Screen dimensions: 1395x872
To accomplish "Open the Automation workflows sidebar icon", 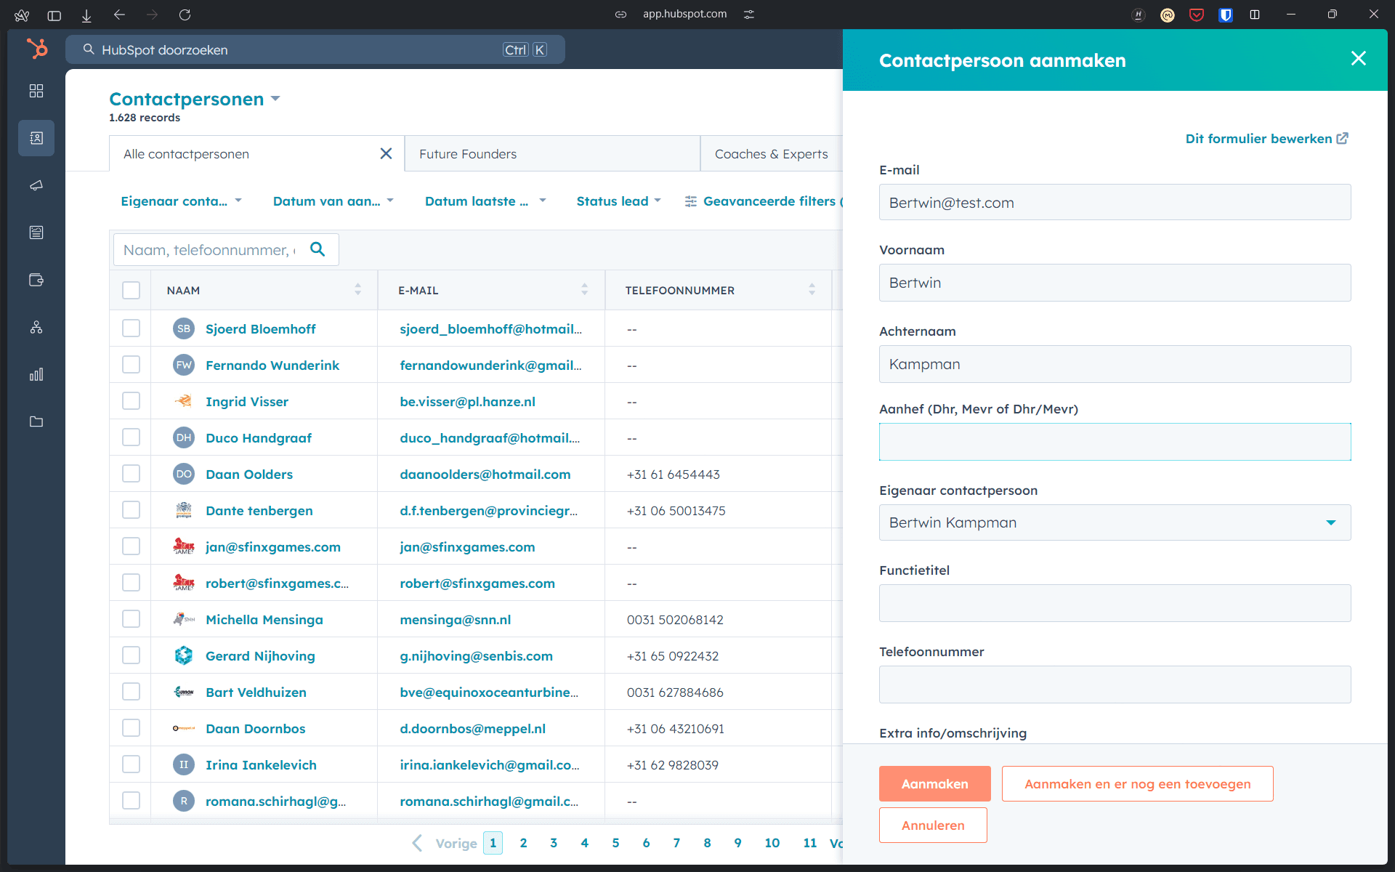I will (x=36, y=327).
